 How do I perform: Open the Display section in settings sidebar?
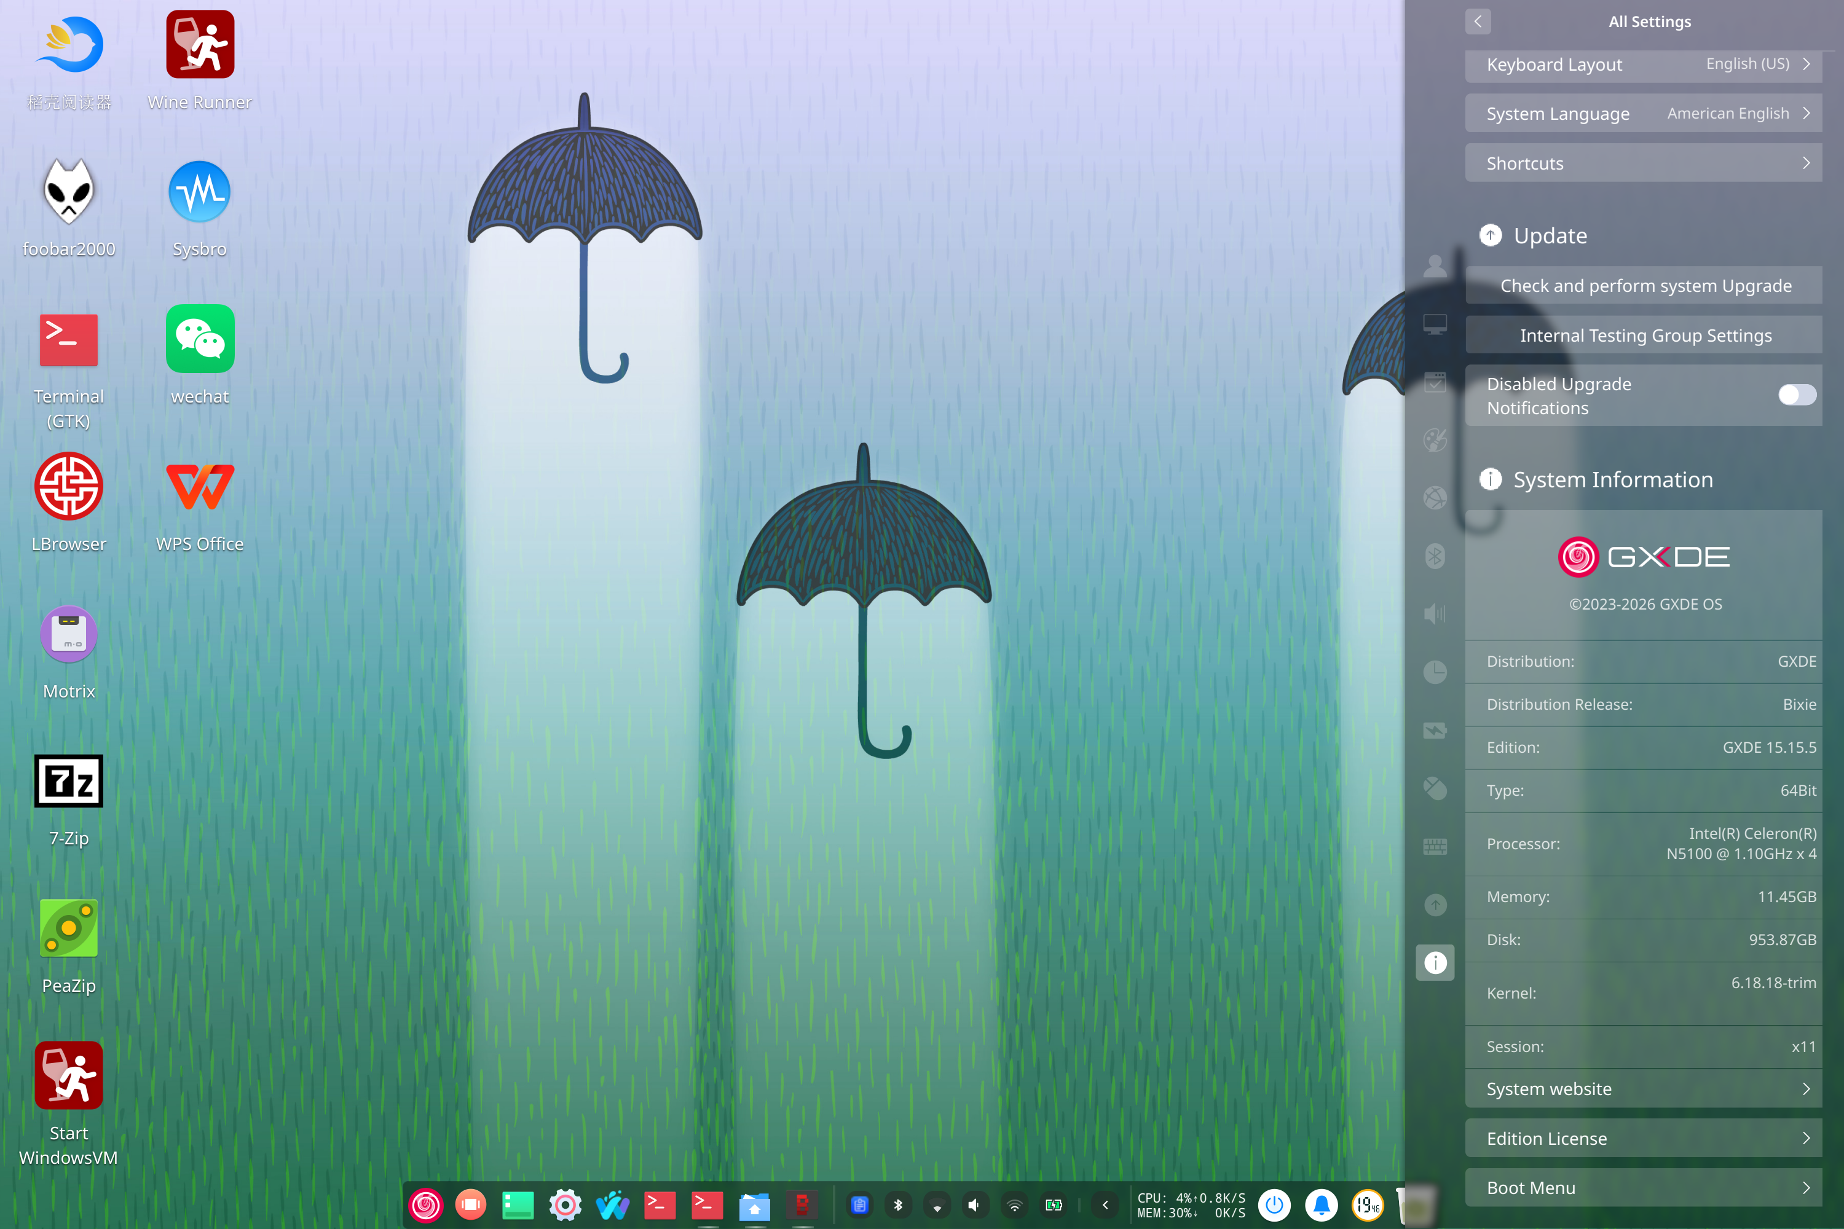[x=1435, y=324]
